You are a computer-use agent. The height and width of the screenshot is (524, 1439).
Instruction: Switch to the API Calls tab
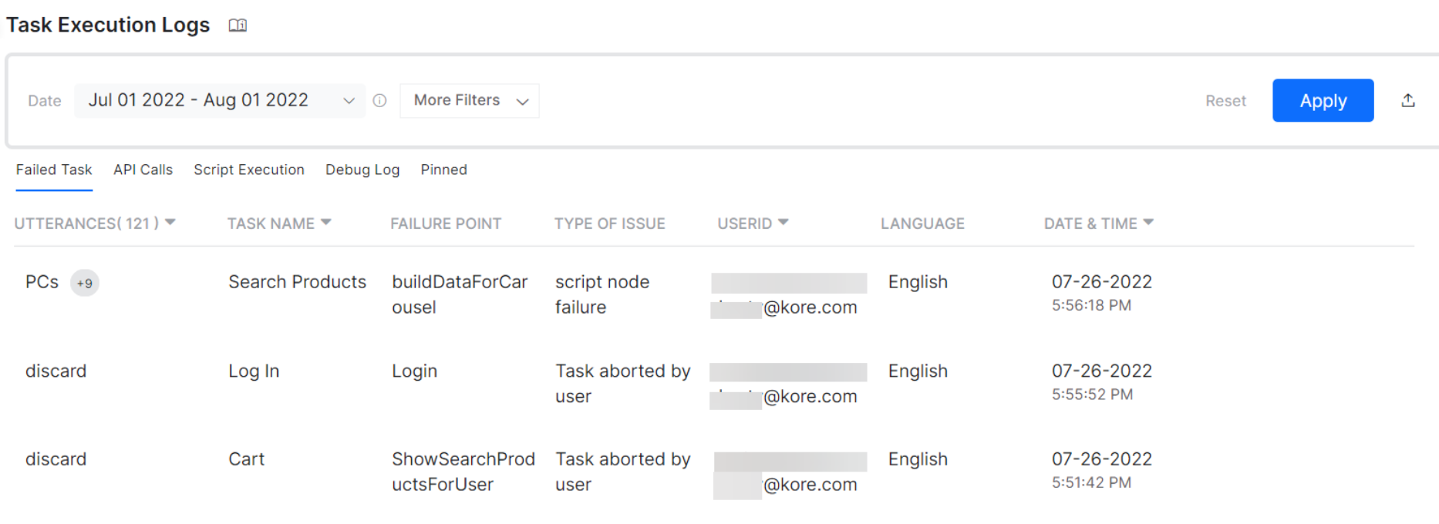pos(143,170)
